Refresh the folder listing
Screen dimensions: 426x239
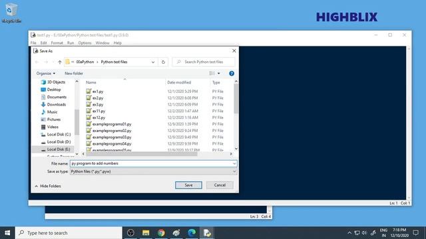point(163,62)
